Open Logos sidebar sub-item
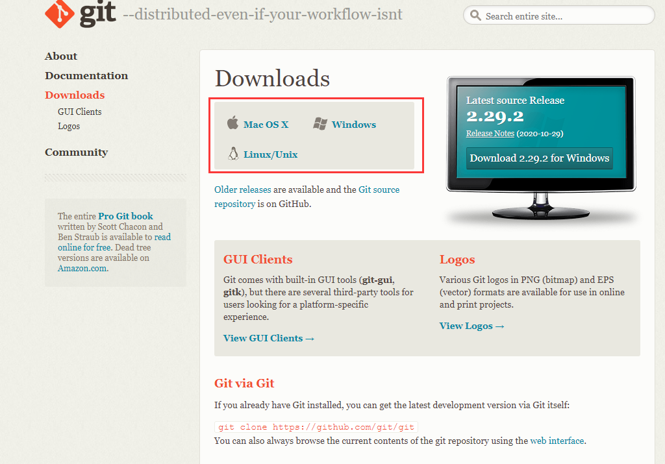 point(69,127)
